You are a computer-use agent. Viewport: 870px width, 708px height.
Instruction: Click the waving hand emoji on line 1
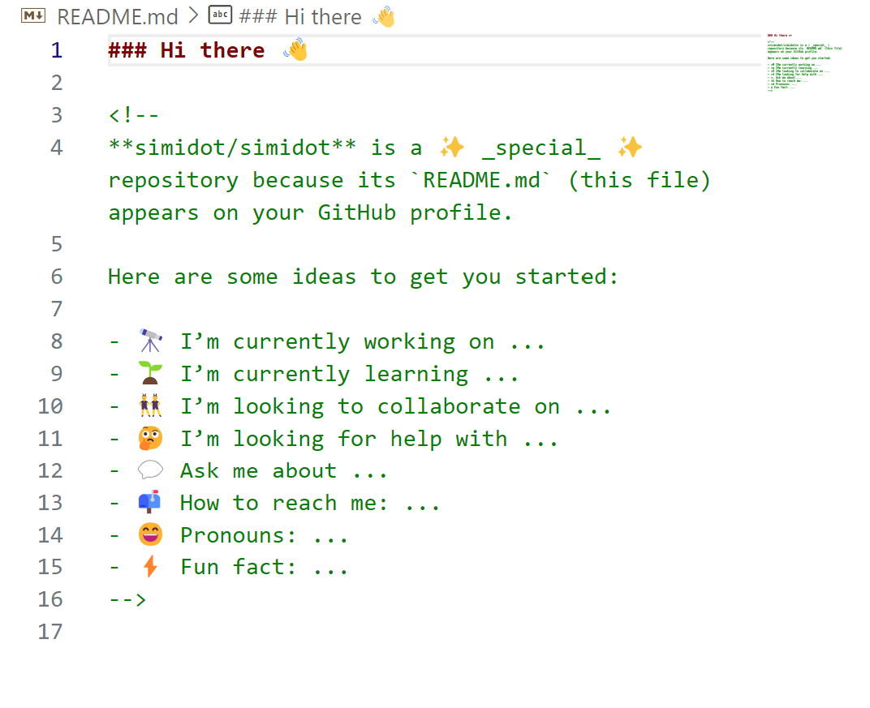tap(293, 49)
